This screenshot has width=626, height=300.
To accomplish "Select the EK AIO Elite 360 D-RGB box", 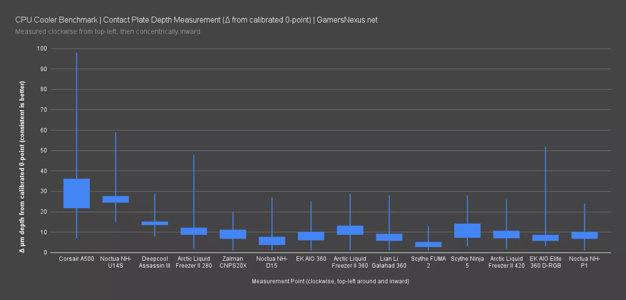I will pos(545,238).
